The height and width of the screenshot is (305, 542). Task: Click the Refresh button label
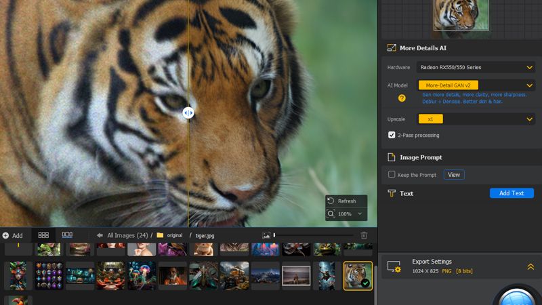[347, 201]
